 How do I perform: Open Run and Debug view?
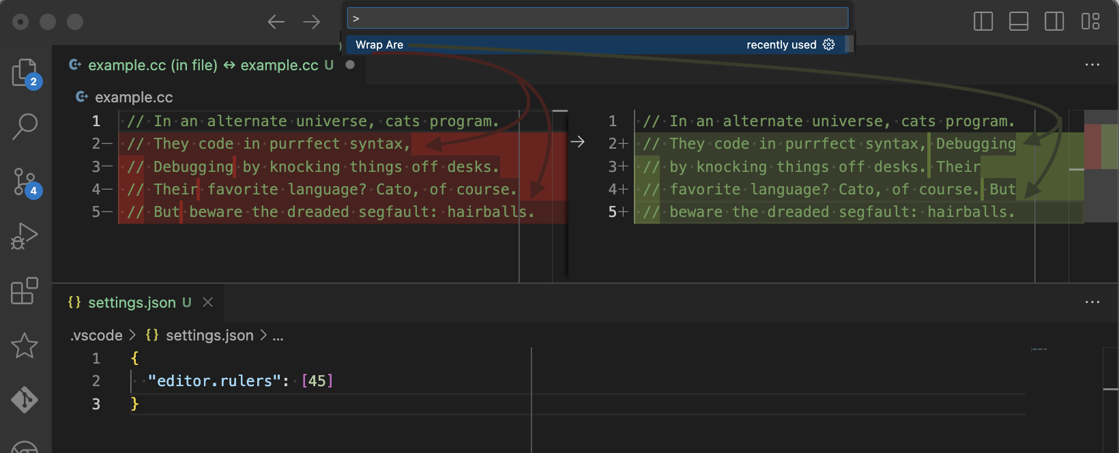[25, 236]
